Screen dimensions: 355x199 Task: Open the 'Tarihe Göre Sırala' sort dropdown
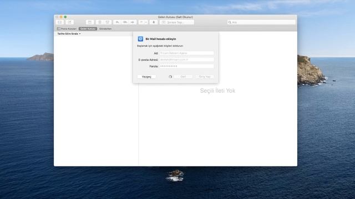(69, 34)
